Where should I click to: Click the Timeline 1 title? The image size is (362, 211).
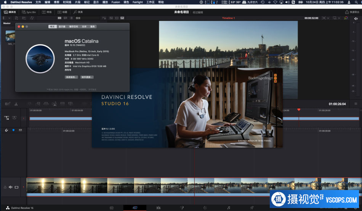point(228,18)
